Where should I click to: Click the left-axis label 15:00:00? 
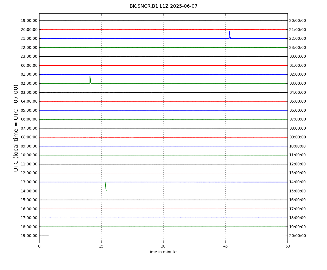[x=29, y=200]
